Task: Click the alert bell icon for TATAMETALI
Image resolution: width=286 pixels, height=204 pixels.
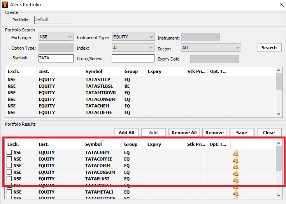Action: (235, 192)
